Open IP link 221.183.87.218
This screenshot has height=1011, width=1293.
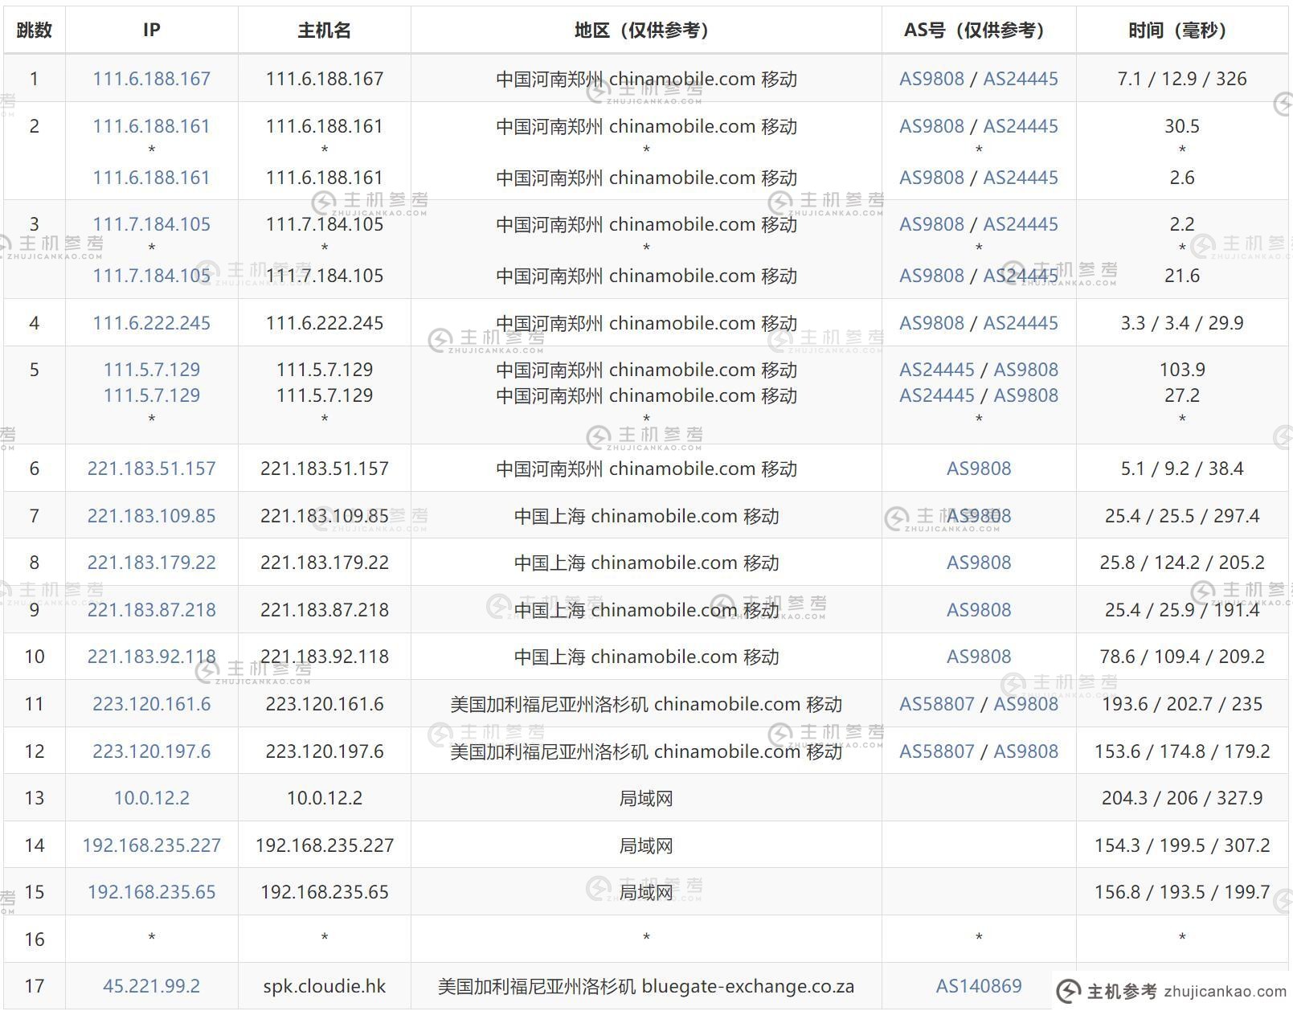pos(151,610)
